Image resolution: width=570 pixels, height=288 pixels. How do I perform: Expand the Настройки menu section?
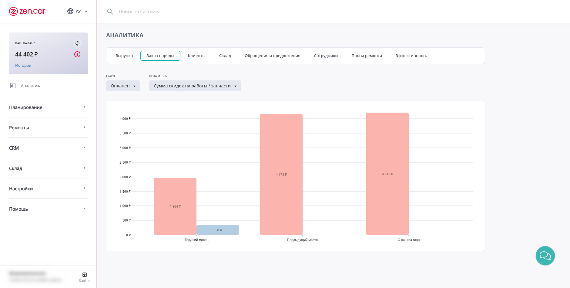49,188
